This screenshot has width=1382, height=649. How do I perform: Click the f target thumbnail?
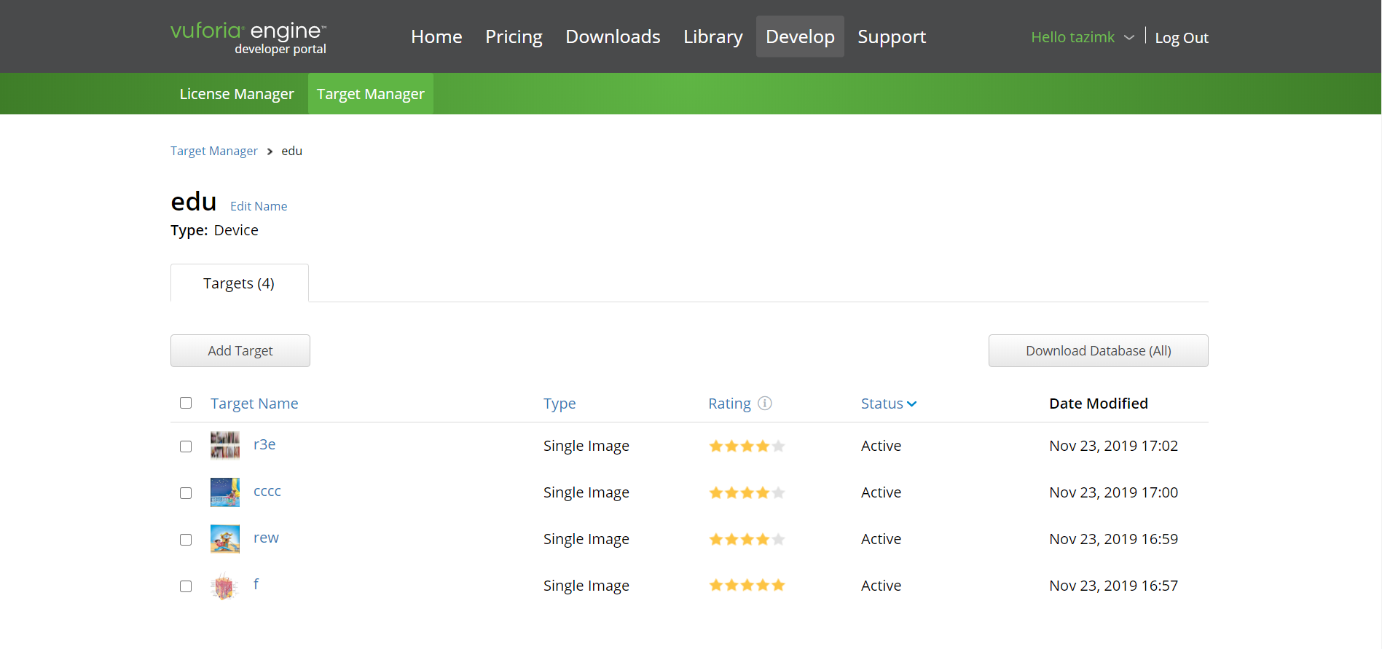(225, 585)
